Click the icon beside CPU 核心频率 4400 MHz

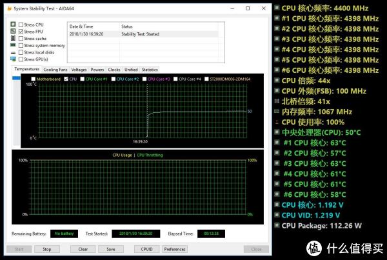[x=277, y=8]
